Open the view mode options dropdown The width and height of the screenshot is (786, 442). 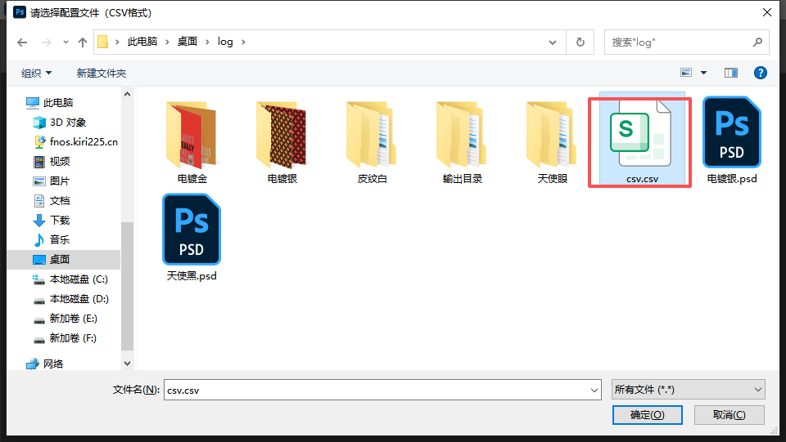click(703, 73)
